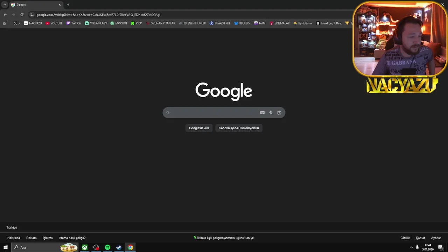Viewport: 448px width, 252px height.
Task: Open the on-screen keyboard input tool
Action: point(262,113)
